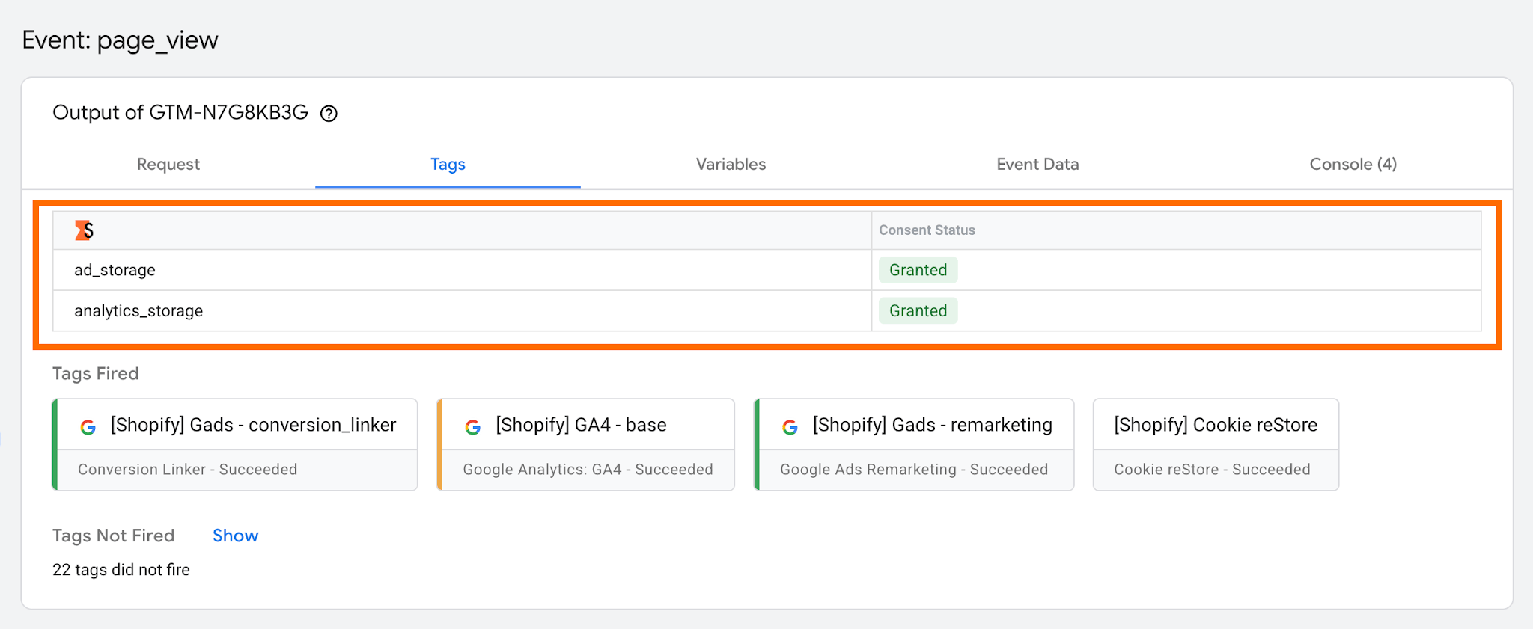Viewport: 1533px width, 629px height.
Task: Open [Shopify] Gads - conversion_linker tag card
Action: pos(235,444)
